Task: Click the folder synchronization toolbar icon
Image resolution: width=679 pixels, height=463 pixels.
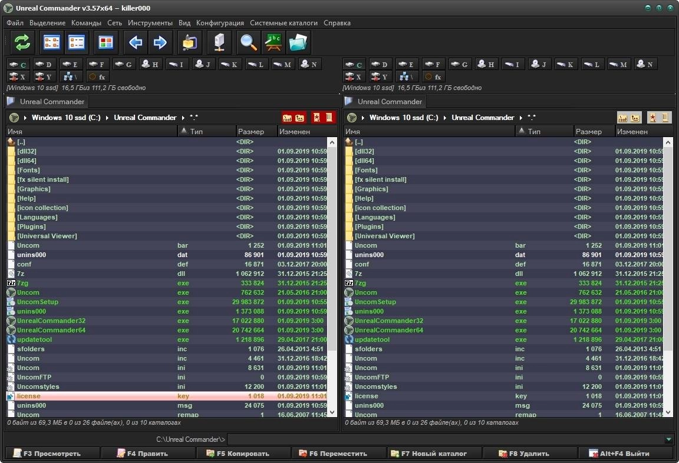Action: coord(190,42)
